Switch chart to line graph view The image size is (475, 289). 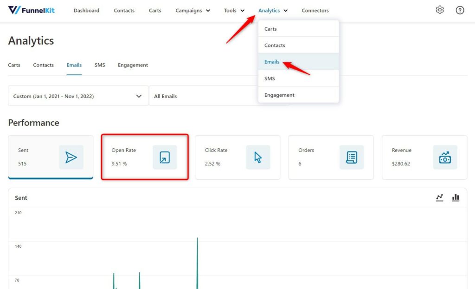tap(440, 197)
